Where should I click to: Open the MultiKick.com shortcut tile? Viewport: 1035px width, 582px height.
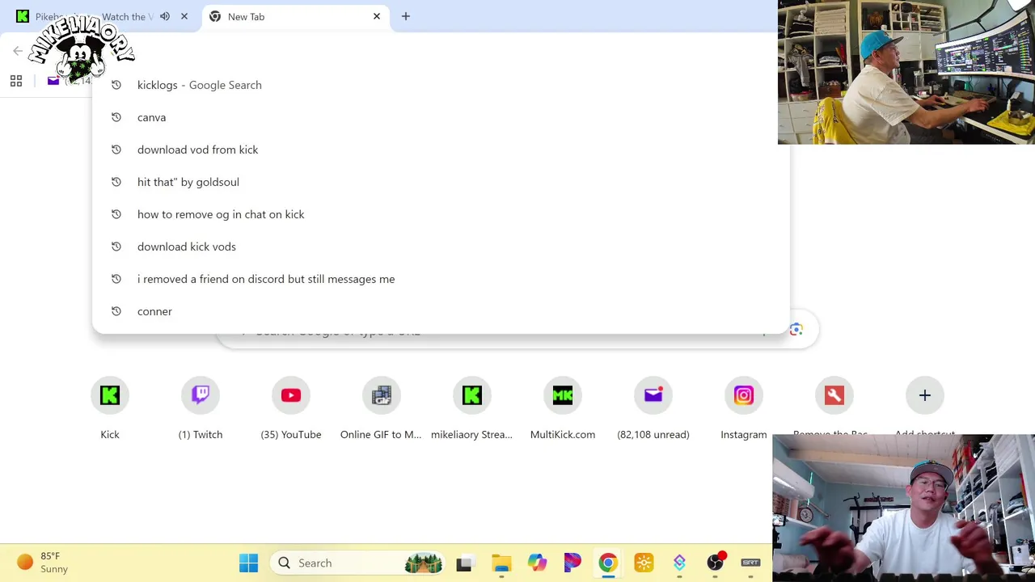click(563, 409)
